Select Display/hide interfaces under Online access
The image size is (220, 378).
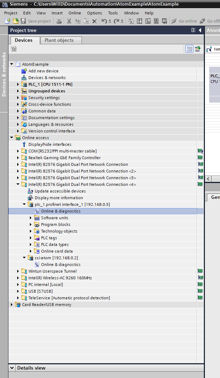pos(50,144)
